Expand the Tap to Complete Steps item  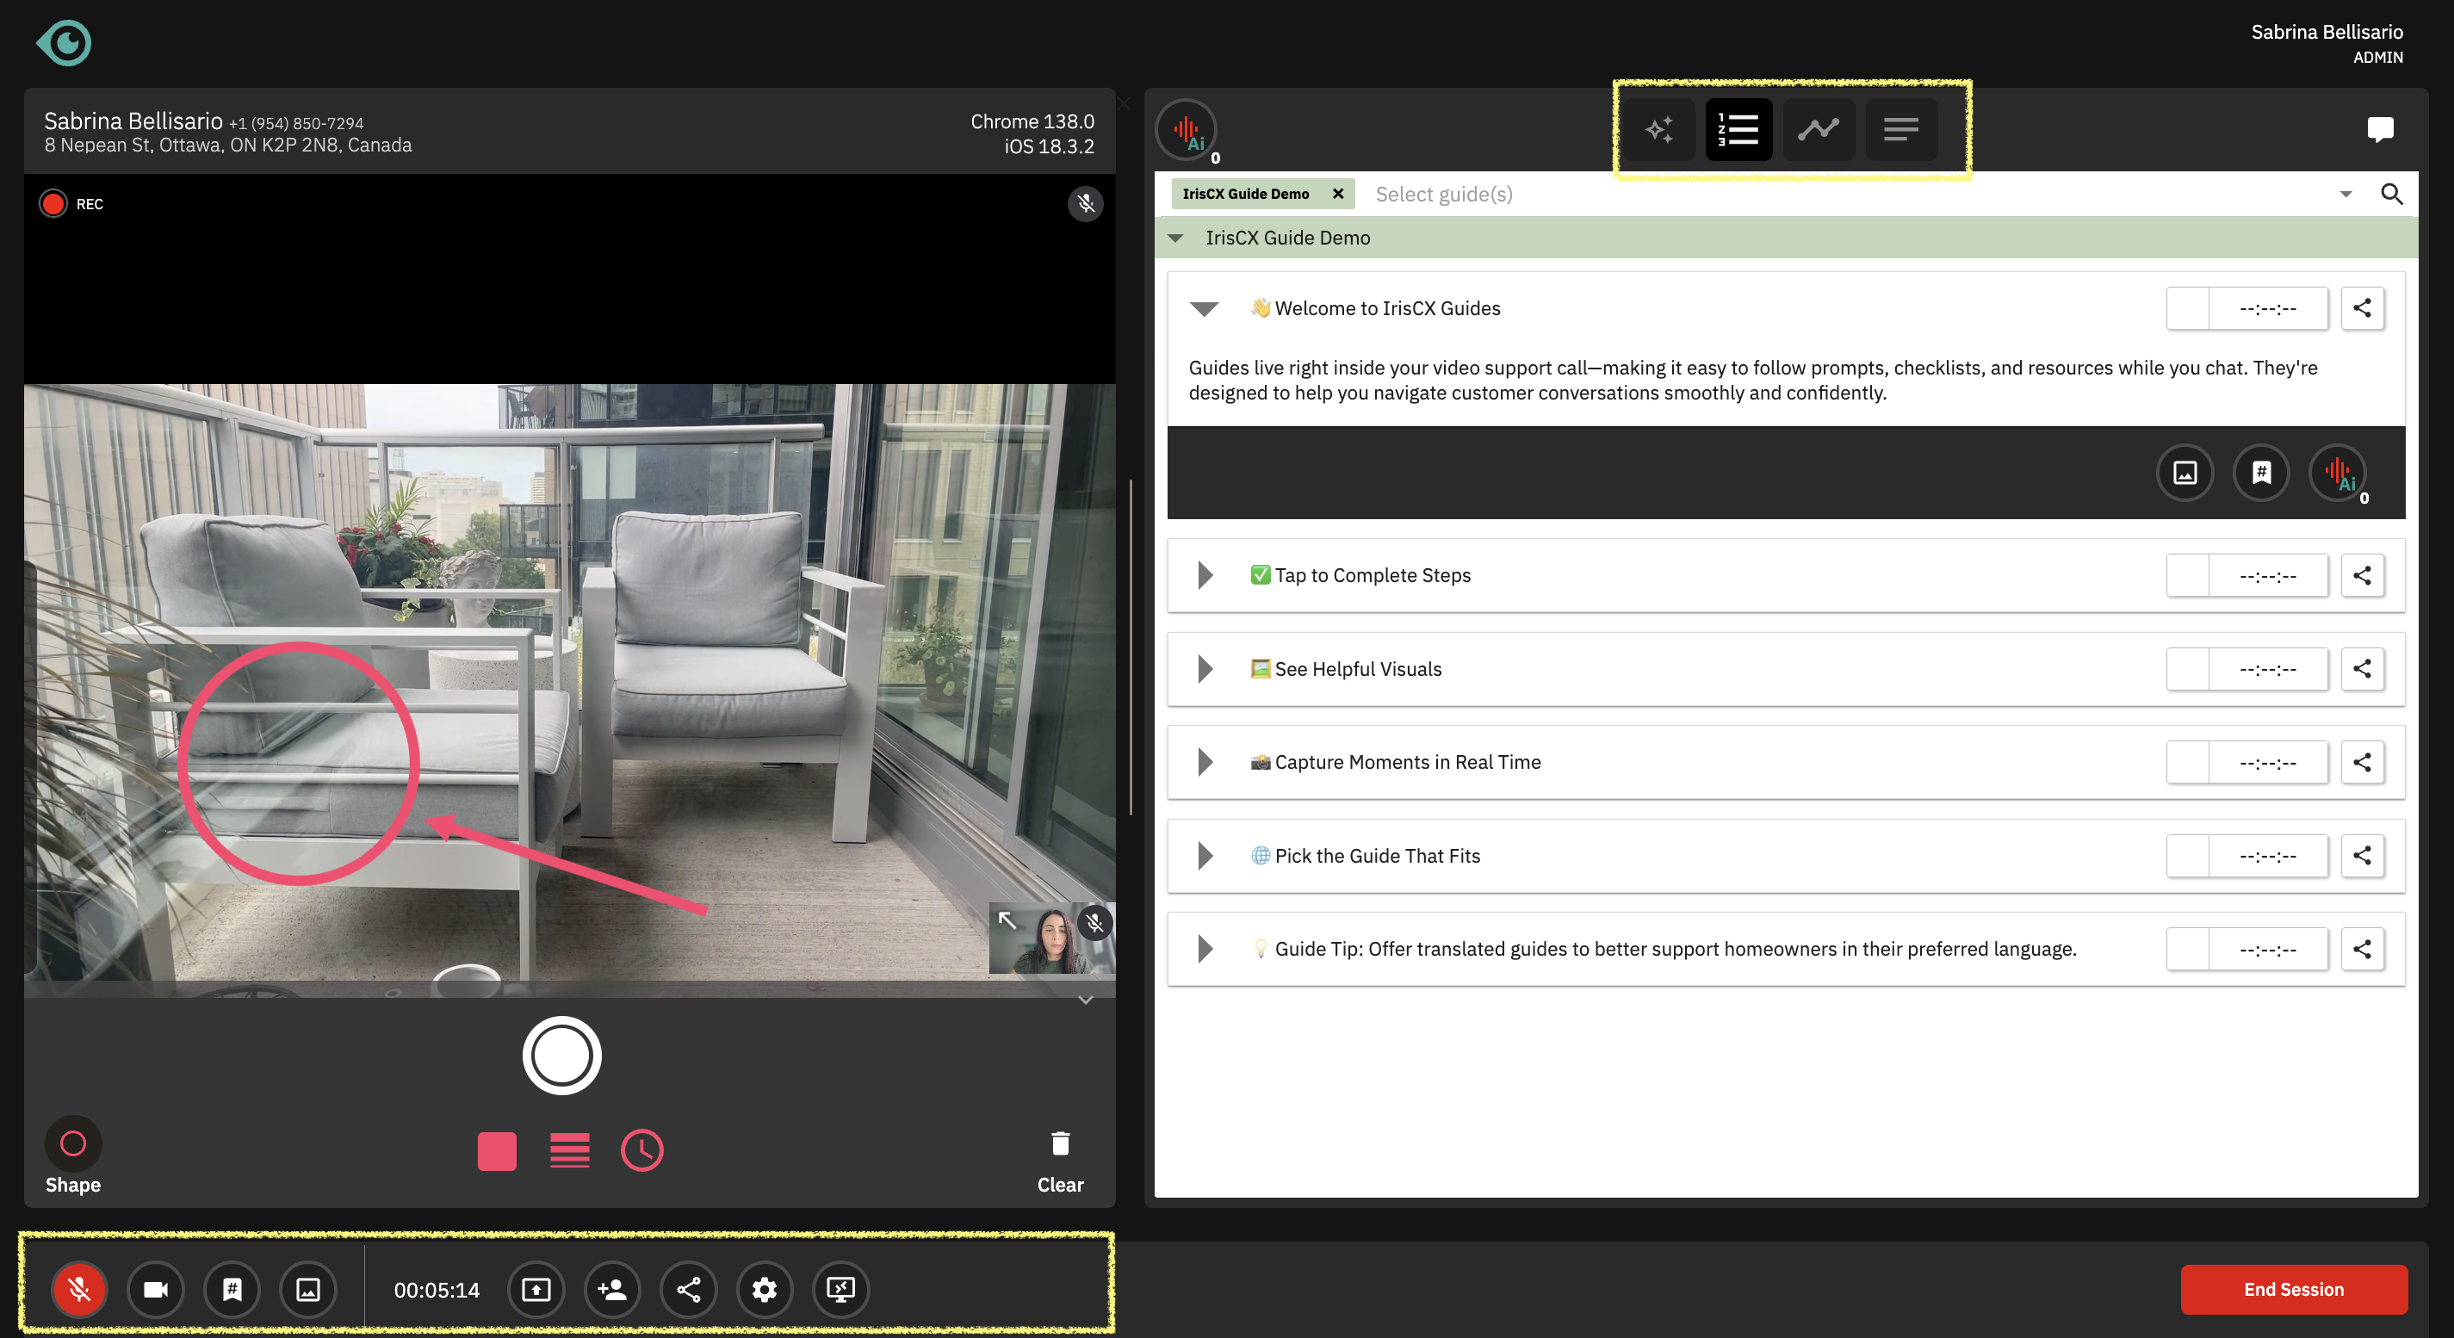click(1205, 575)
